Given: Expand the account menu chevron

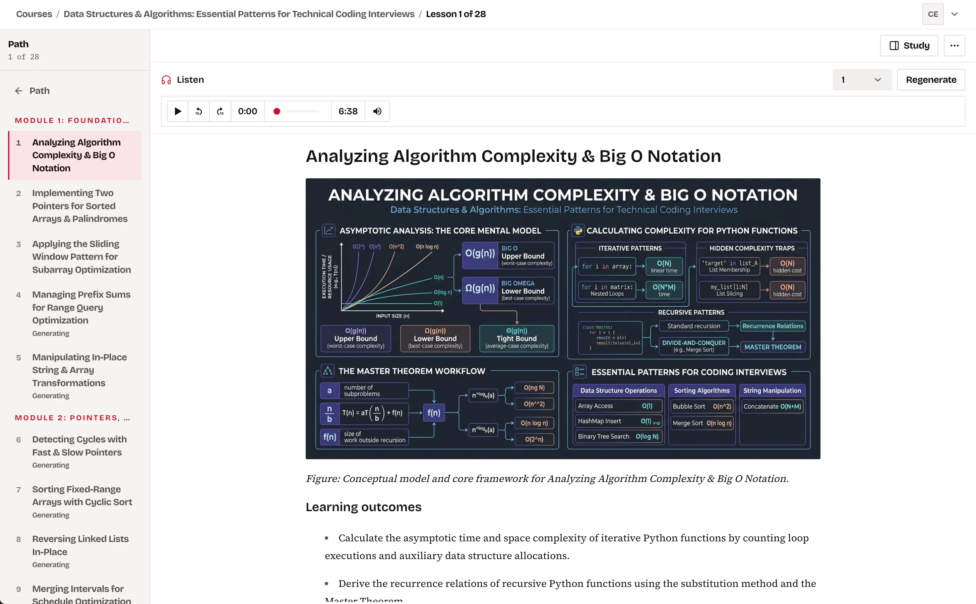Looking at the screenshot, I should [x=955, y=14].
